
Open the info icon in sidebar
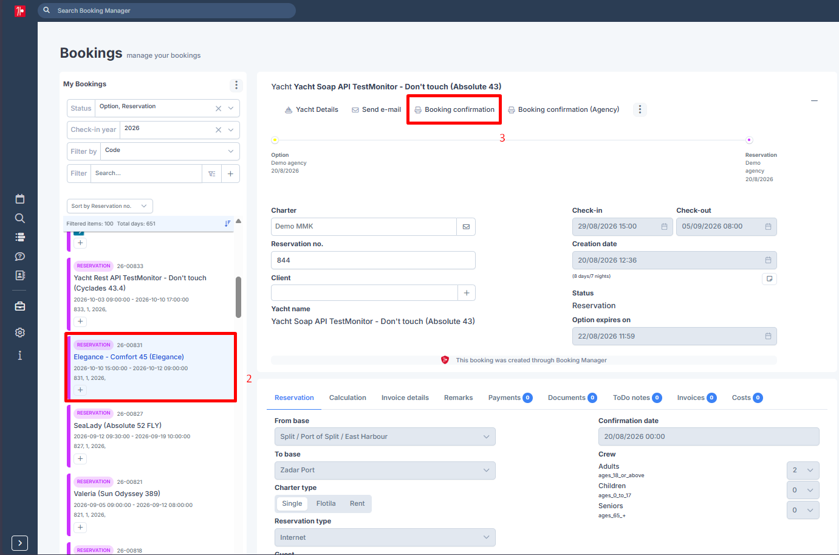(20, 356)
